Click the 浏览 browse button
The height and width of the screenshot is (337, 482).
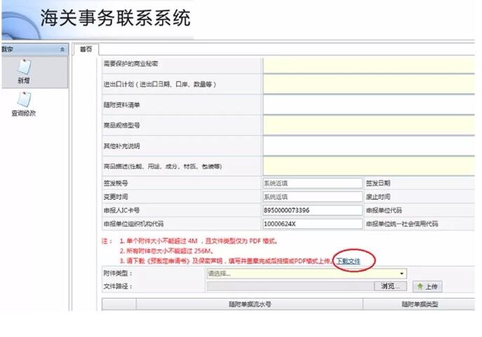[x=390, y=286]
